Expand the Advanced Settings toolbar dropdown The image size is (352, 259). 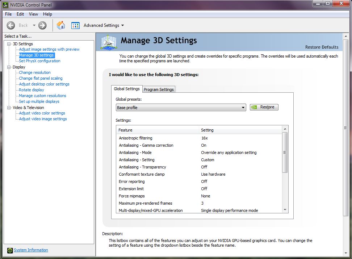[122, 25]
